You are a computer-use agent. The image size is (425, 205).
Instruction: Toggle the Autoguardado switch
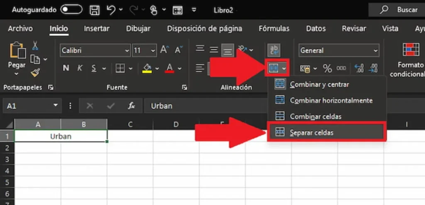[x=71, y=10]
